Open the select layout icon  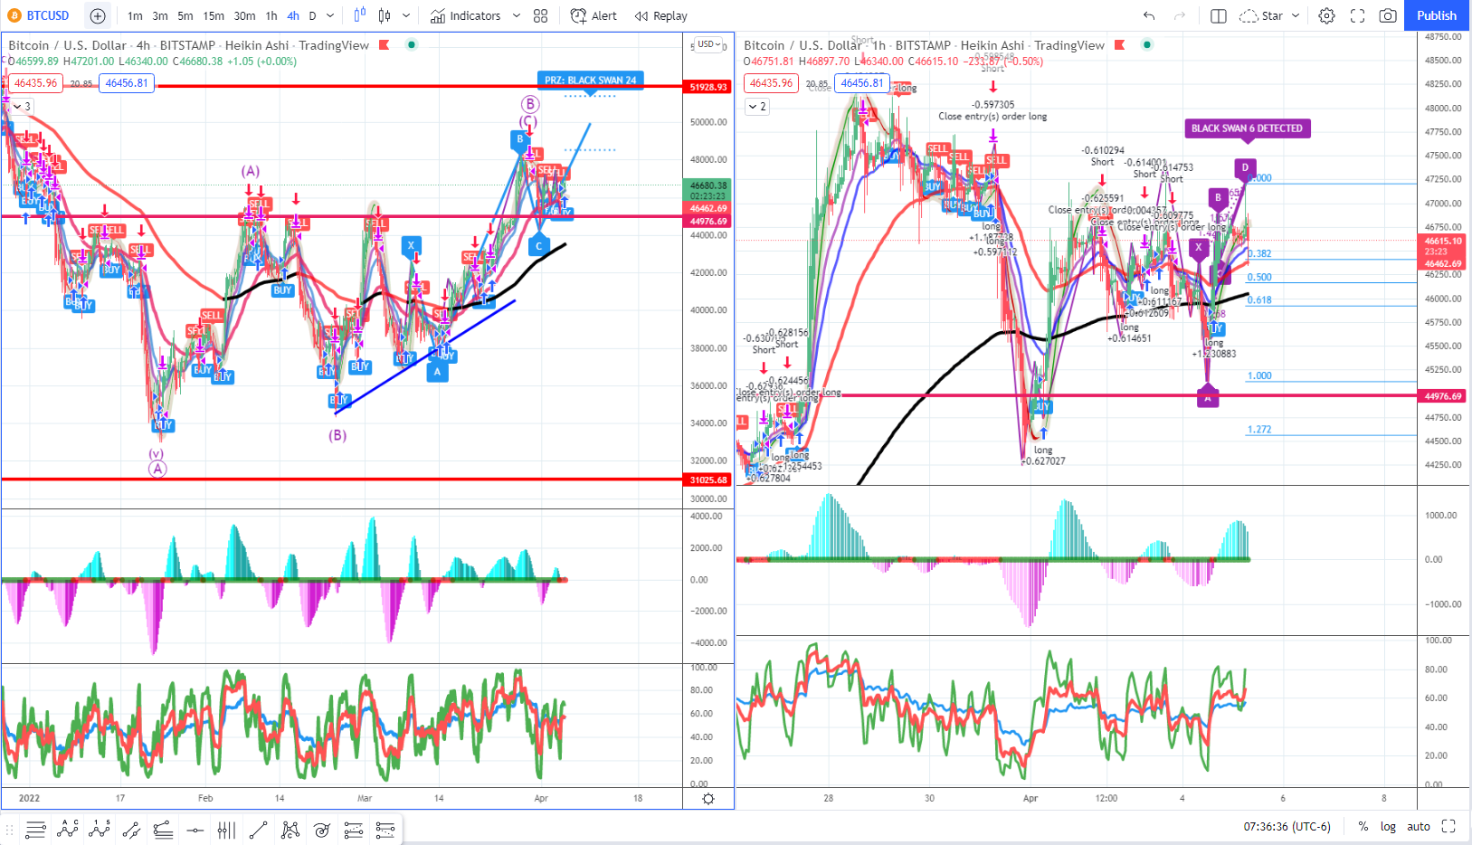coord(1219,15)
